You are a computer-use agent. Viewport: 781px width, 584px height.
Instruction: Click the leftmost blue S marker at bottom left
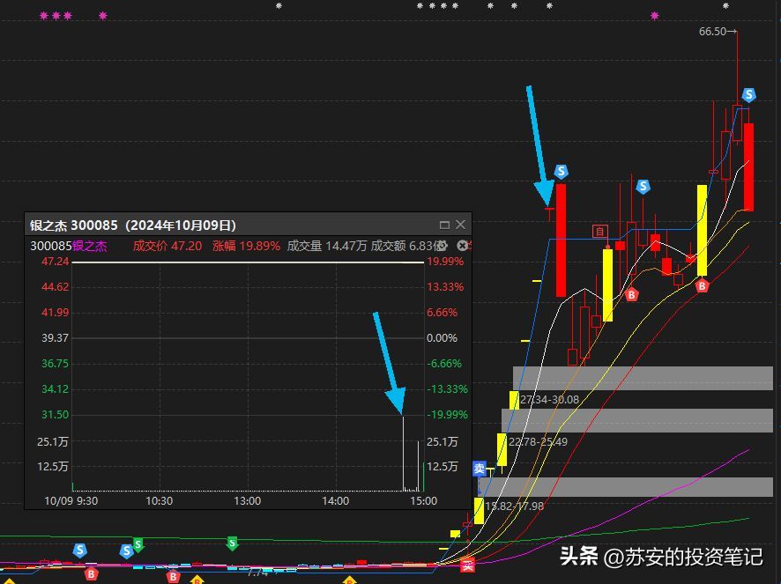point(80,551)
